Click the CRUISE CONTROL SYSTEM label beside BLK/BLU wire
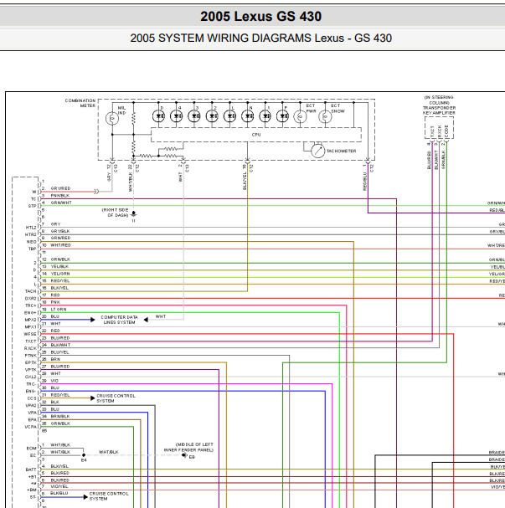Screen dimensions: 505x508 (109, 496)
